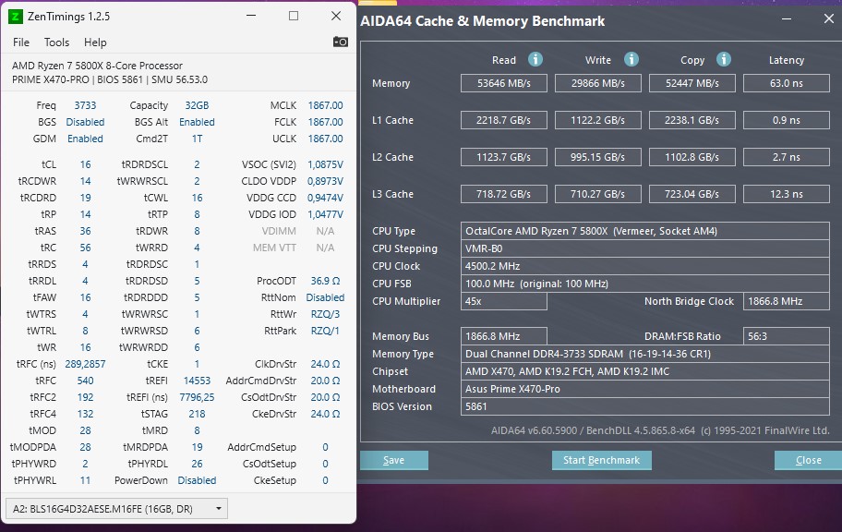The image size is (842, 532).
Task: Open the File menu in ZenTimings
Action: tap(21, 42)
